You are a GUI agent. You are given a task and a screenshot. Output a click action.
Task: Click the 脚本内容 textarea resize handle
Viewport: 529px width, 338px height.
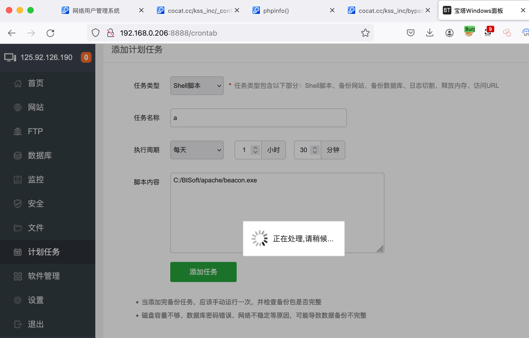tap(380, 249)
